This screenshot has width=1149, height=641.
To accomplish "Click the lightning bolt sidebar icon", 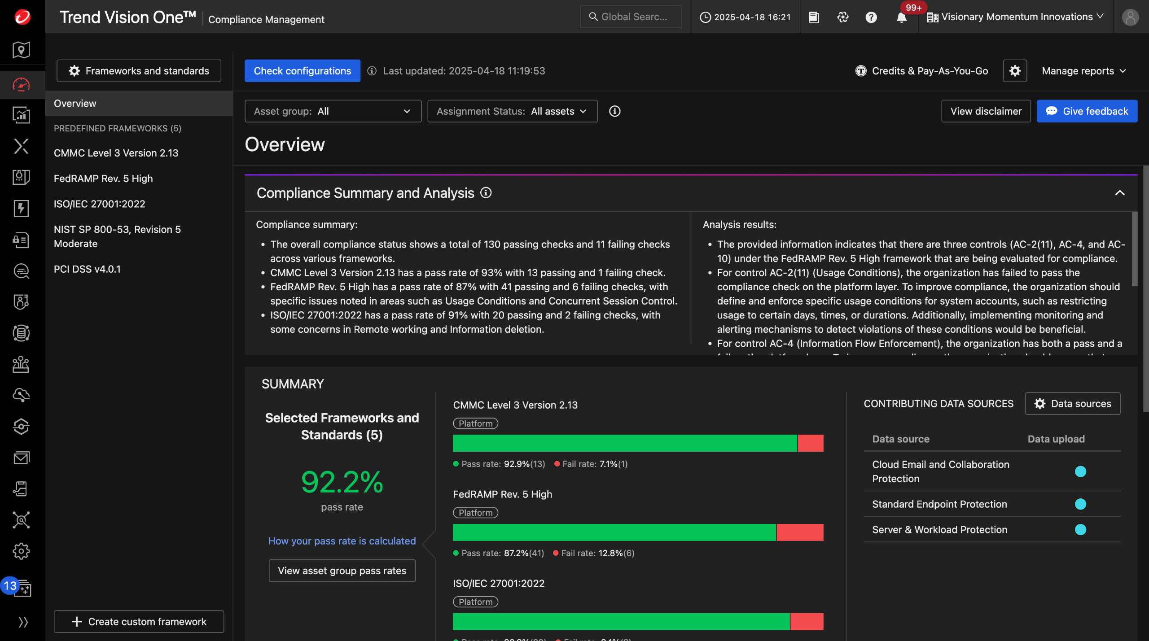I will pyautogui.click(x=21, y=208).
